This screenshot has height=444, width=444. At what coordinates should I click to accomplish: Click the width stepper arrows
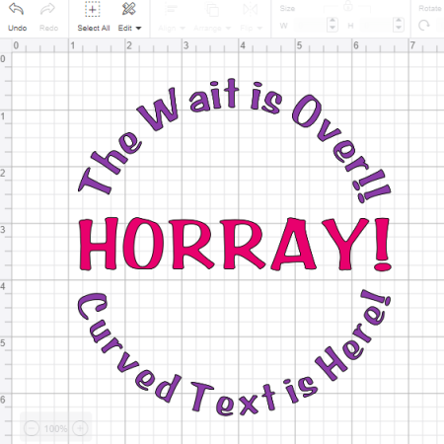point(333,25)
